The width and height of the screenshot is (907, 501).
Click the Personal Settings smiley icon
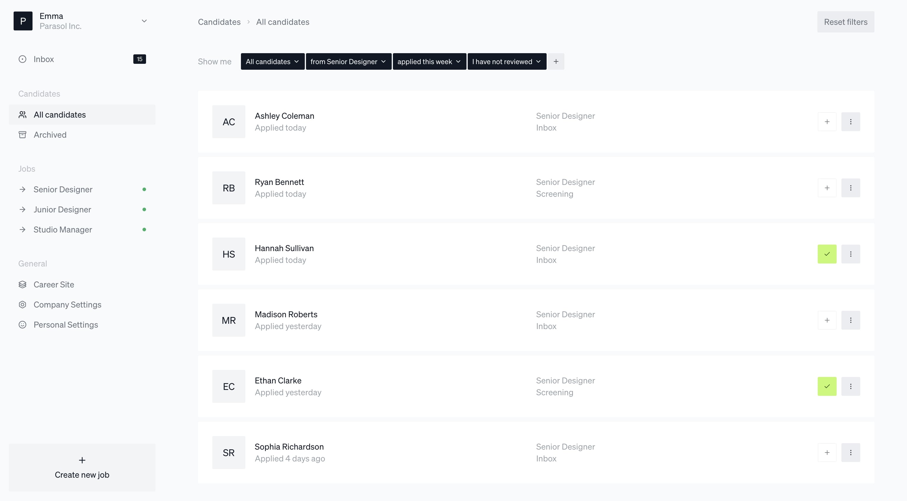point(22,324)
